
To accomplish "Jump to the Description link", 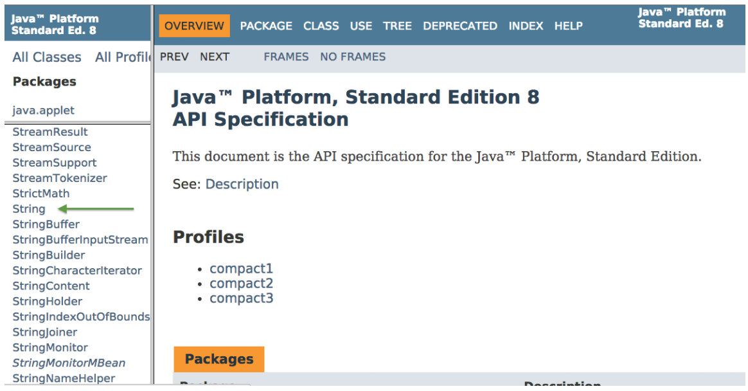I will tap(242, 184).
